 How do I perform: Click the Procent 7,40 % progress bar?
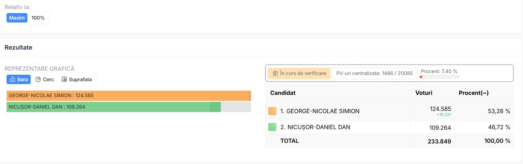click(x=439, y=77)
